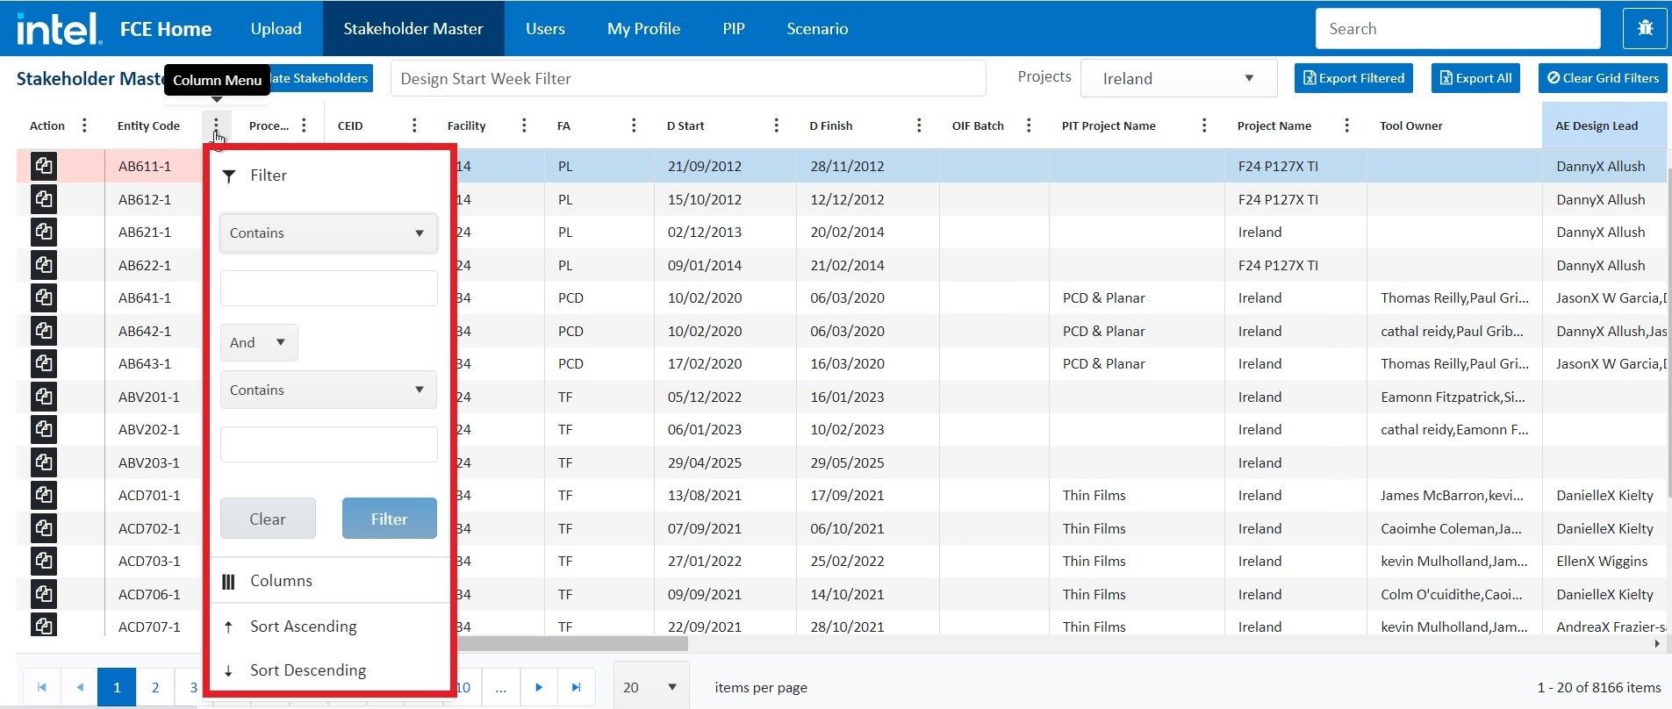This screenshot has height=709, width=1672.
Task: Jump to the first page arrow
Action: pyautogui.click(x=41, y=687)
